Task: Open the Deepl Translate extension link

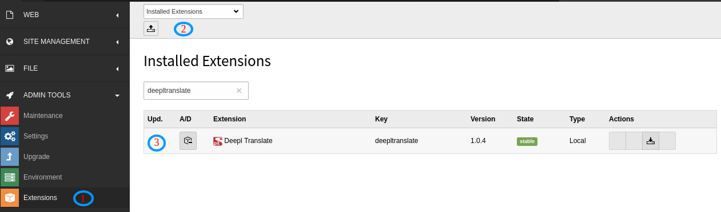Action: pos(248,141)
